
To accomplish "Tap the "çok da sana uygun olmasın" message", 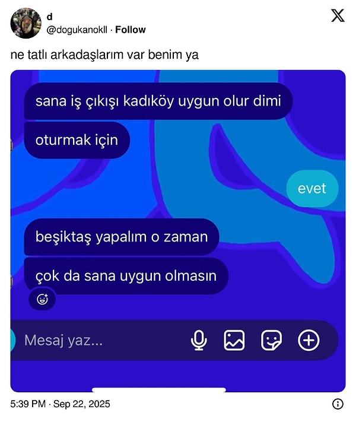I will tap(126, 276).
